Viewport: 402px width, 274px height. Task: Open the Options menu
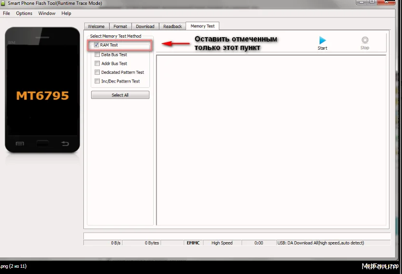pyautogui.click(x=24, y=13)
